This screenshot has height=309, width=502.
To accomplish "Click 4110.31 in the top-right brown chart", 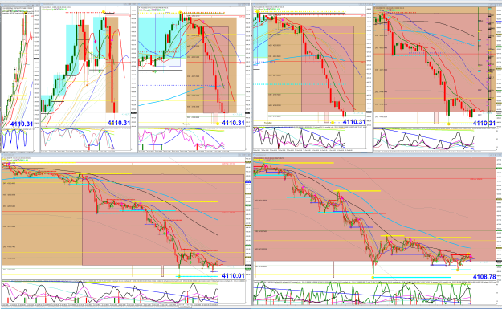I will tap(484, 123).
